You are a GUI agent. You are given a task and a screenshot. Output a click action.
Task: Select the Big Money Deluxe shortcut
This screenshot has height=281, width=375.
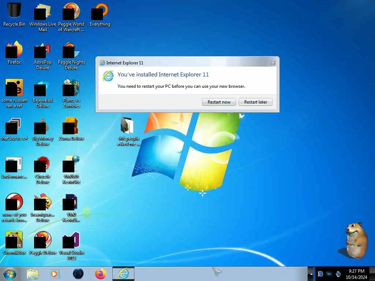coord(42,131)
